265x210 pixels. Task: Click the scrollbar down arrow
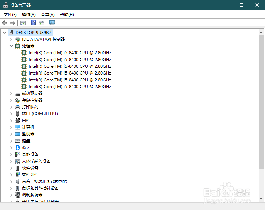(261, 199)
